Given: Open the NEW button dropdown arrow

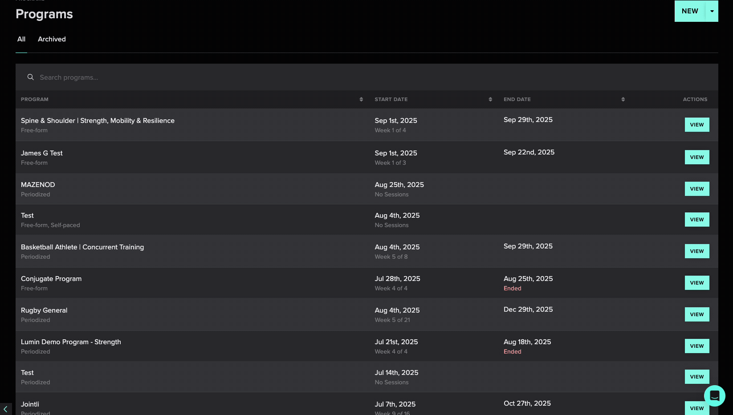Looking at the screenshot, I should pos(712,11).
